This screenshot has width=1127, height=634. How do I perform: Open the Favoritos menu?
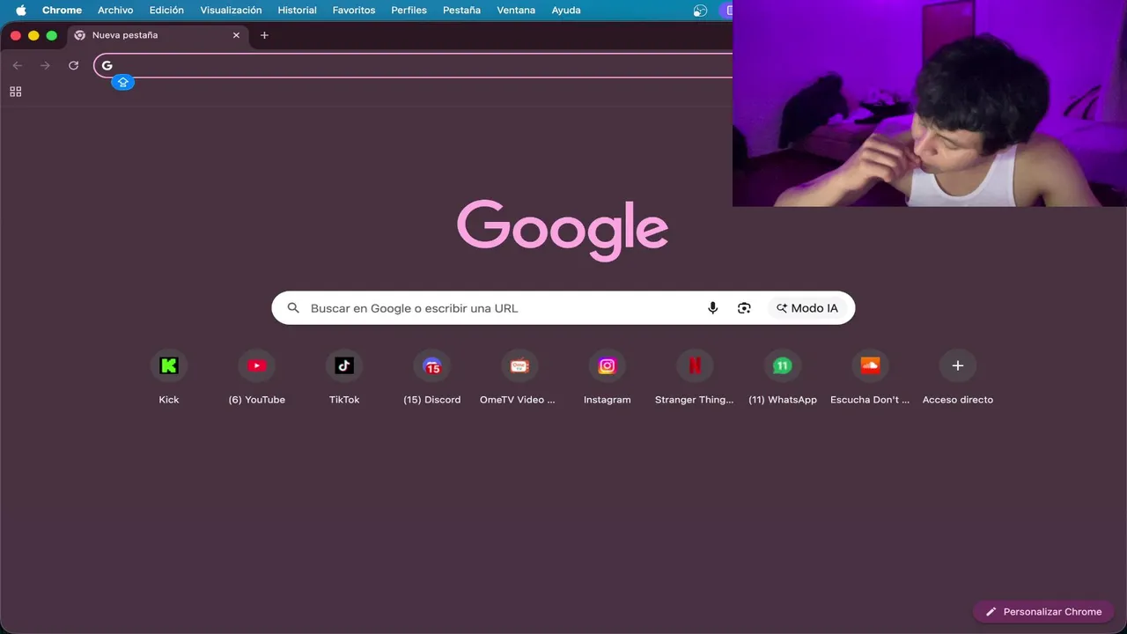click(x=354, y=11)
